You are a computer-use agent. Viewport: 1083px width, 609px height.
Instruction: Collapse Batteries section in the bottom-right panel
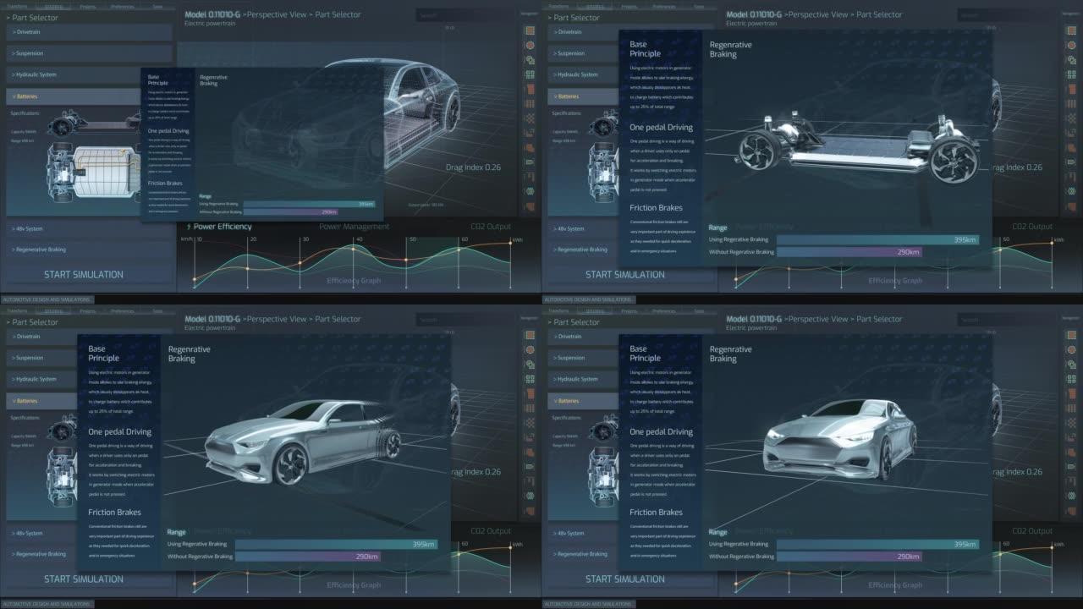pos(583,401)
